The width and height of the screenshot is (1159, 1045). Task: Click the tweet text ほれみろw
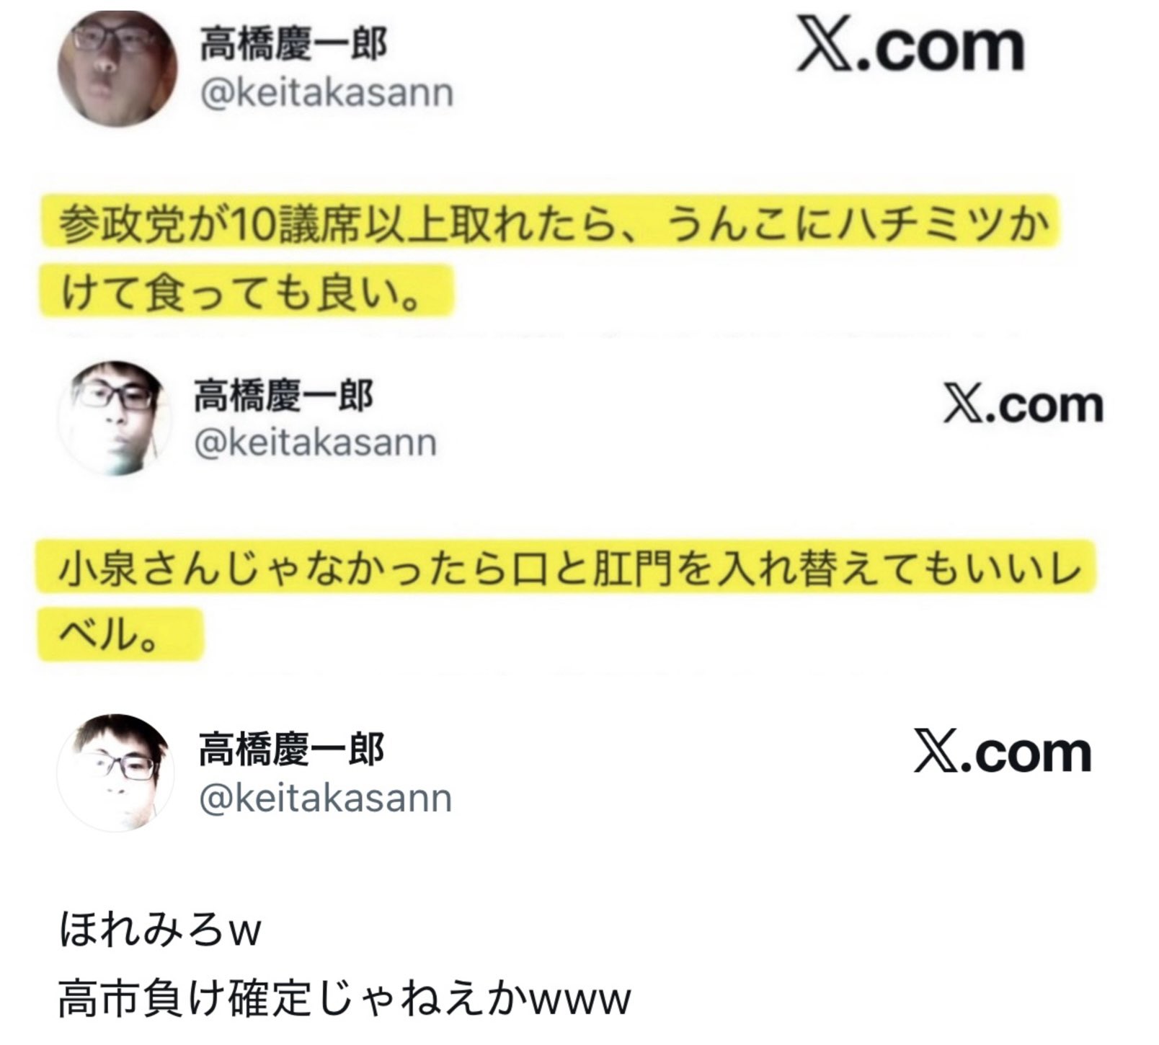click(x=159, y=930)
